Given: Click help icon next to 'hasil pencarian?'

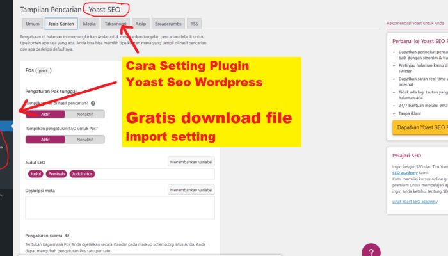Looking at the screenshot, I should (93, 103).
